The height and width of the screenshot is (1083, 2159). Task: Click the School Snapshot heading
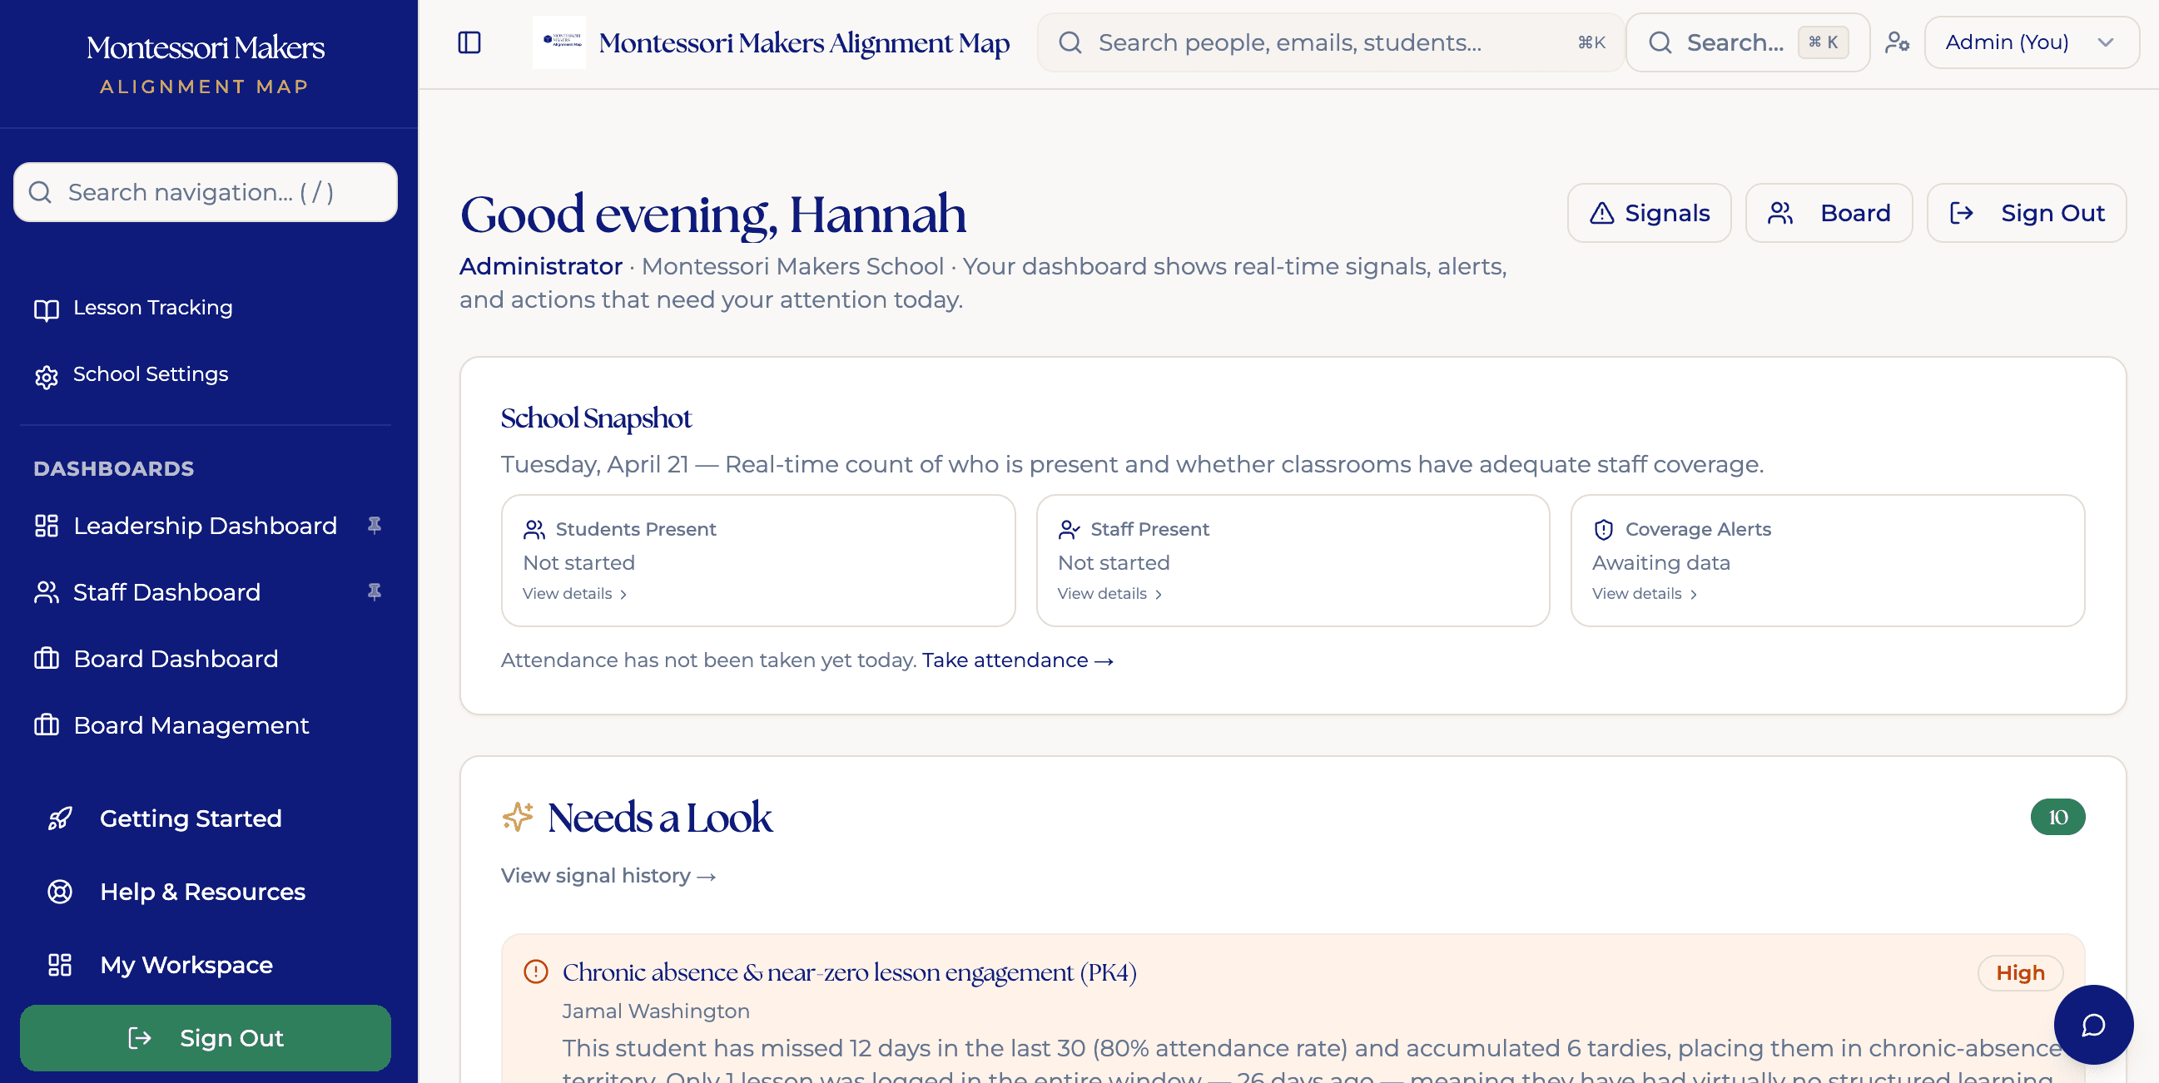pyautogui.click(x=596, y=418)
